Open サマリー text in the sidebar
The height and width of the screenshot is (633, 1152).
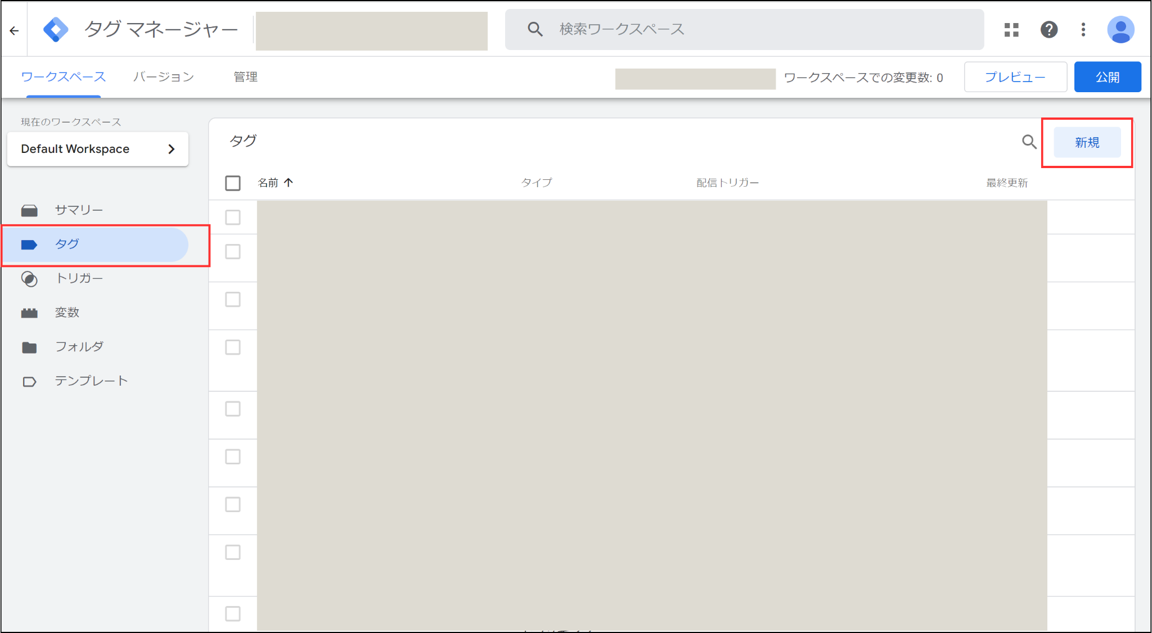79,210
